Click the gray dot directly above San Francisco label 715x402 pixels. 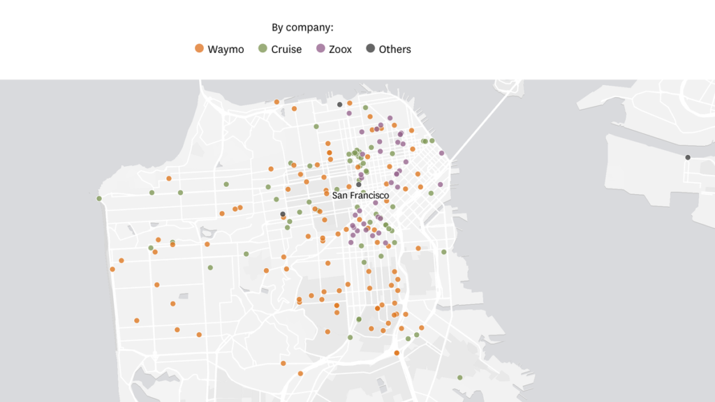359,184
